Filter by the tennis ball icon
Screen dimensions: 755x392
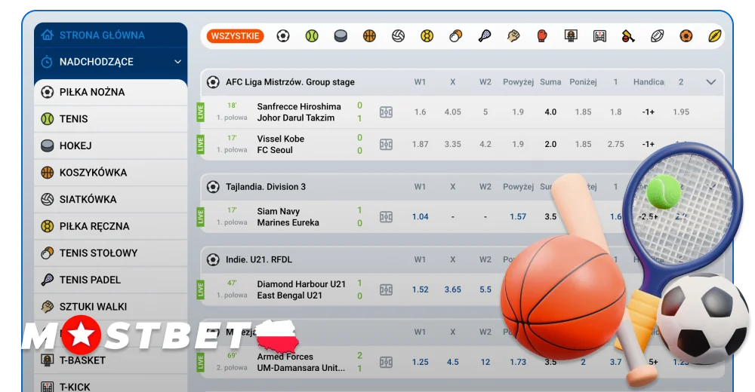point(312,36)
